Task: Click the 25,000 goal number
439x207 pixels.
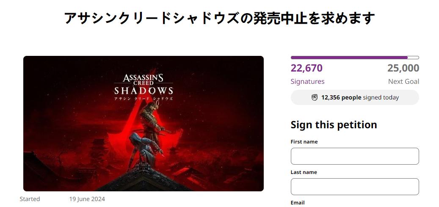Action: point(403,68)
